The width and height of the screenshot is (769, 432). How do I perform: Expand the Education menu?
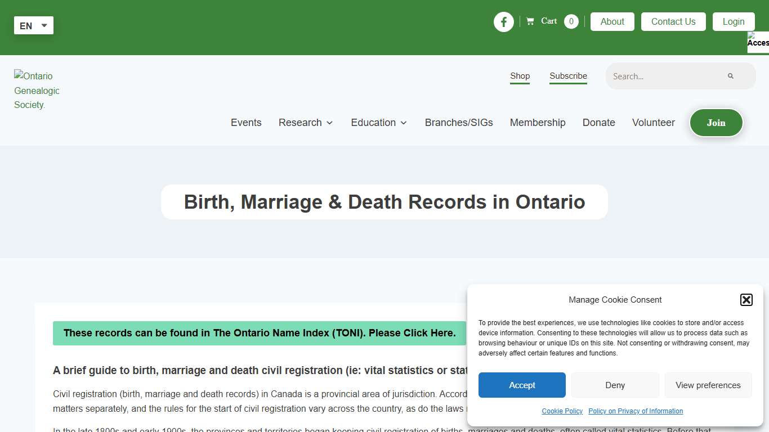(378, 122)
